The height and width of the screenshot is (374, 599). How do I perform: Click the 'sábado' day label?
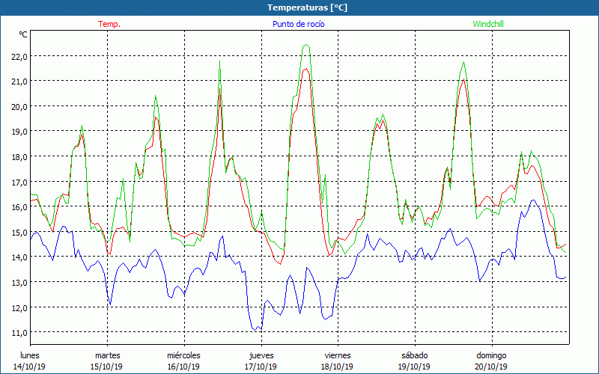pyautogui.click(x=415, y=355)
